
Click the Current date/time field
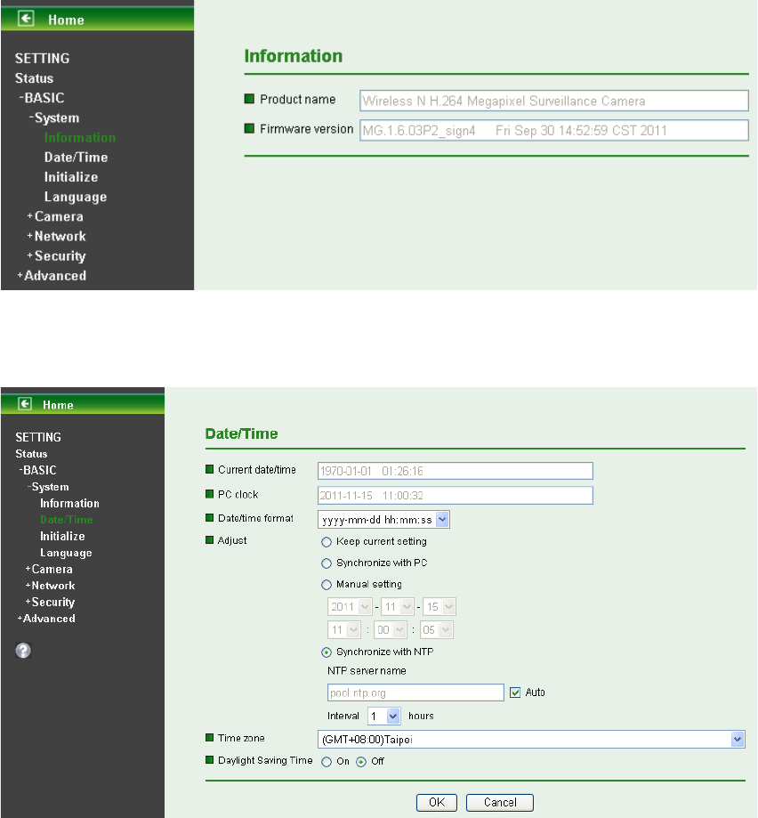pos(456,471)
